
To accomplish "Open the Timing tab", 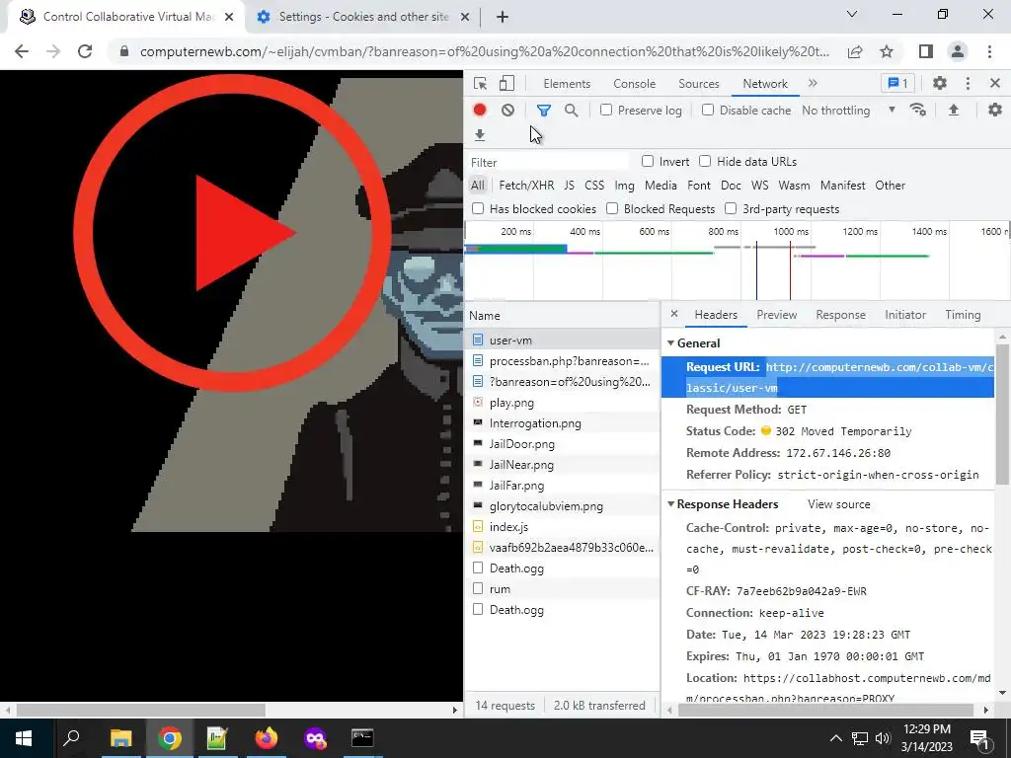I will pyautogui.click(x=963, y=315).
